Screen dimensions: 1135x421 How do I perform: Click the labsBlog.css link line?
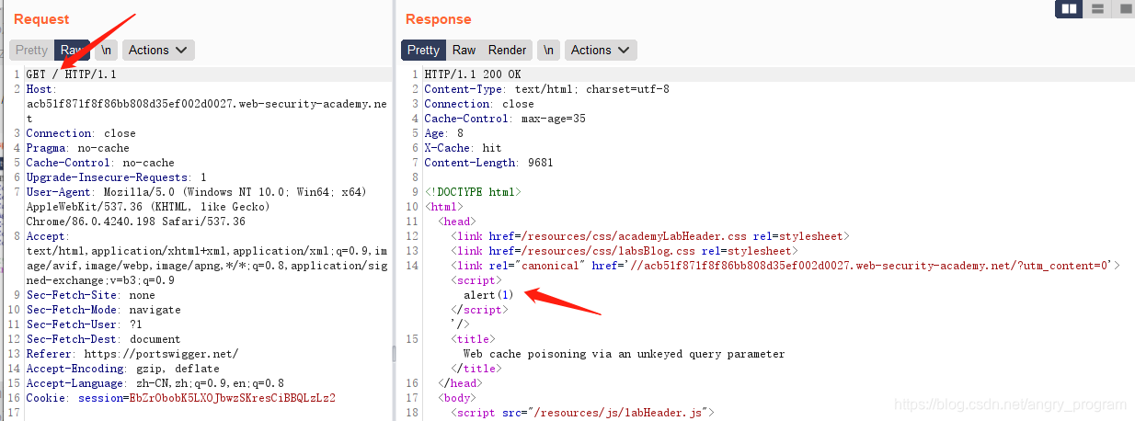(624, 251)
